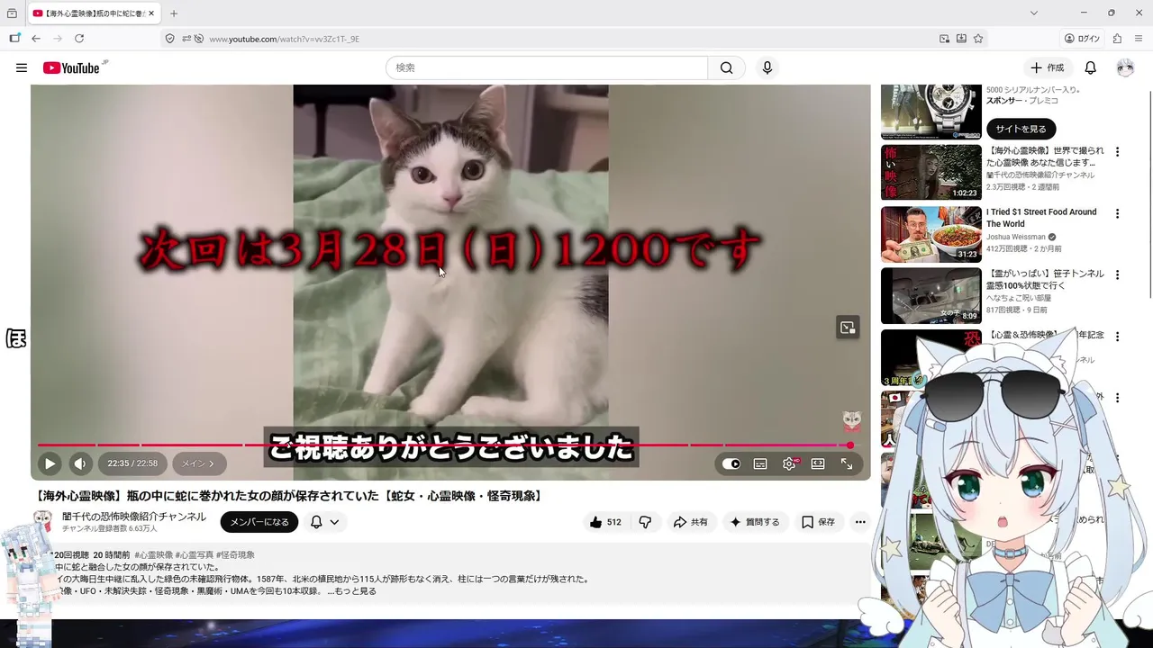Toggle the autoplay switch
The width and height of the screenshot is (1153, 648).
(731, 463)
